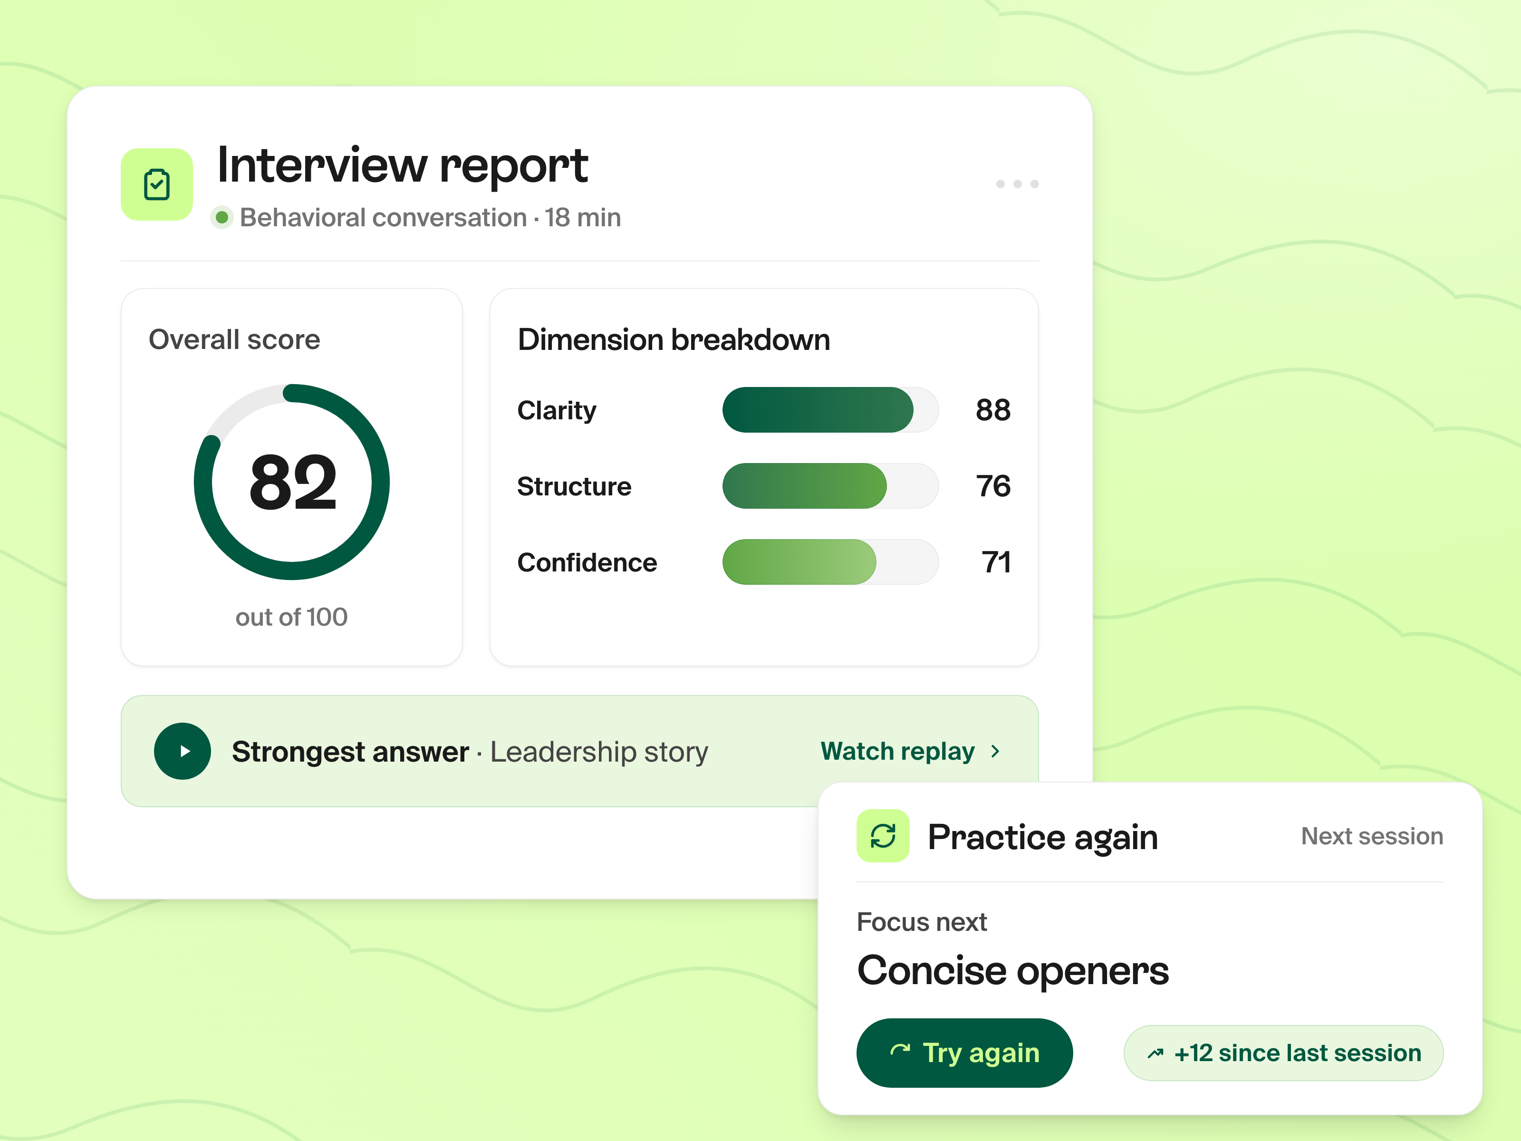The image size is (1521, 1141).
Task: Click the chevron next to Watch replay
Action: pos(995,751)
